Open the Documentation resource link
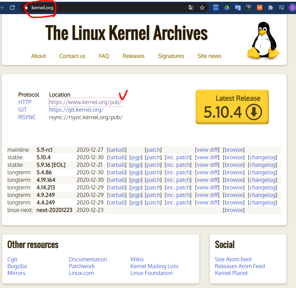The width and height of the screenshot is (296, 288). (88, 259)
